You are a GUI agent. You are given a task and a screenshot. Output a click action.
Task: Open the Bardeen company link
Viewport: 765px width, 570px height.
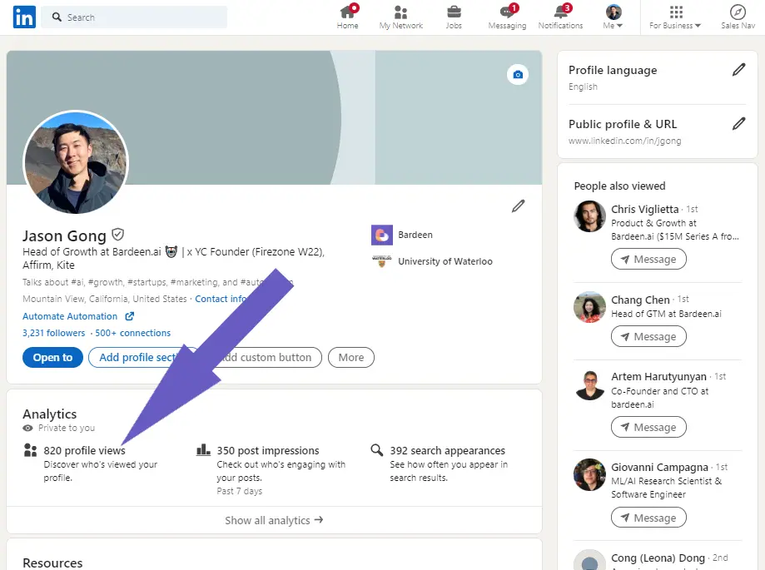pyautogui.click(x=415, y=235)
